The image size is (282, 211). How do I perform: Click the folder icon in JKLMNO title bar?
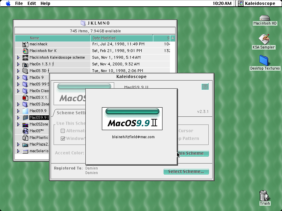click(83, 23)
